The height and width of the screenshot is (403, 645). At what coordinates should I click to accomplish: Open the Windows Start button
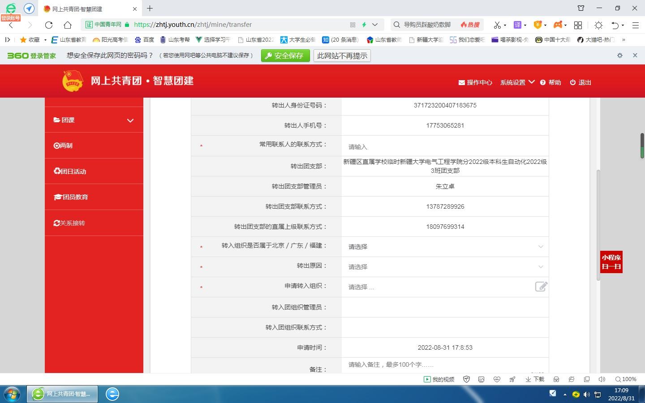(12, 394)
